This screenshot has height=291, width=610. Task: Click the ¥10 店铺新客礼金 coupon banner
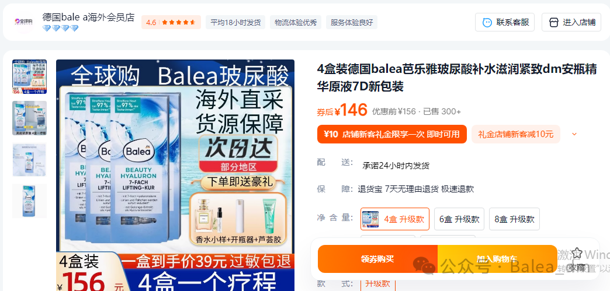pyautogui.click(x=391, y=135)
